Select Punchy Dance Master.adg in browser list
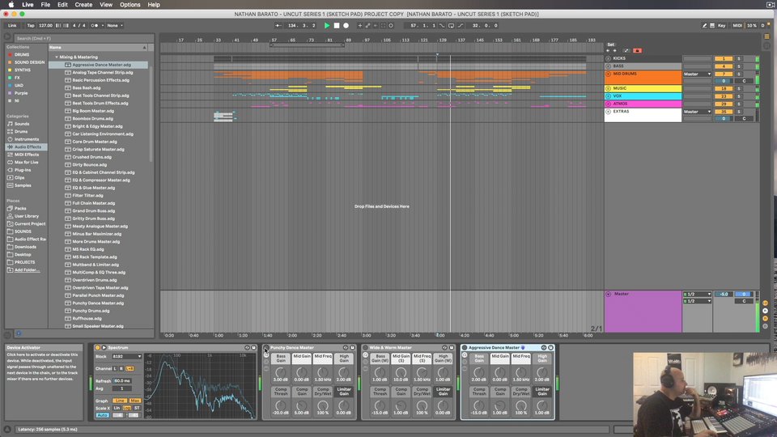Viewport: 777px width, 437px height. coord(98,303)
